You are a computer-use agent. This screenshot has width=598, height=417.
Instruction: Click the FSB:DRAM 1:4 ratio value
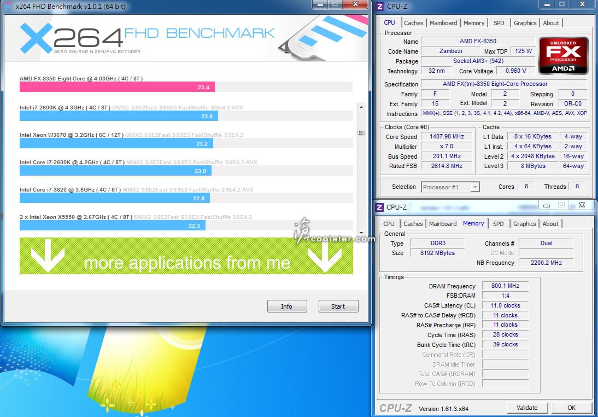(x=505, y=296)
